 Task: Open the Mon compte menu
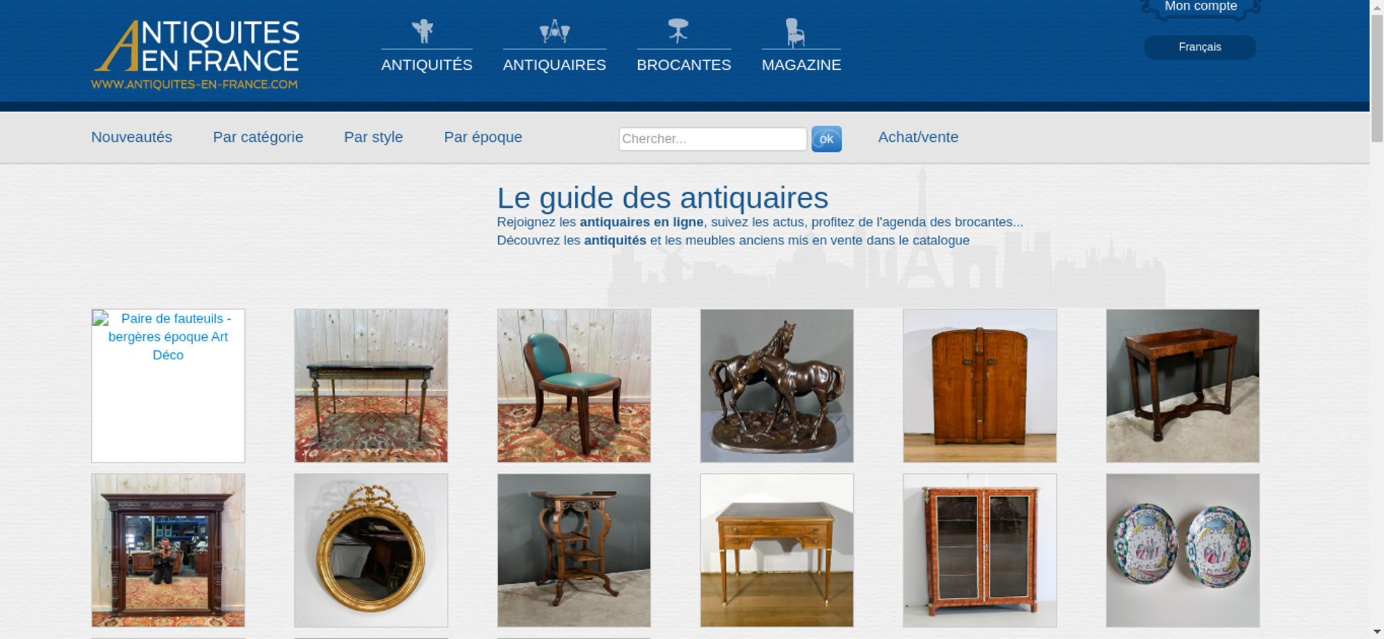pyautogui.click(x=1201, y=7)
